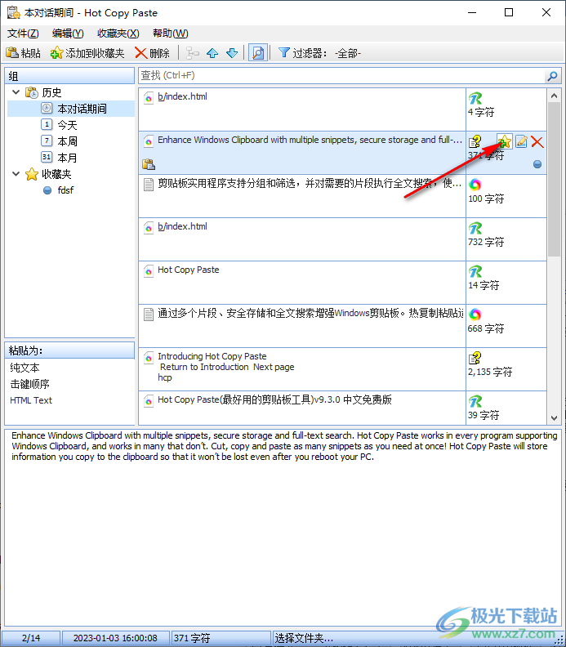The height and width of the screenshot is (647, 566).
Task: Select the 收藏夹 group in the tree
Action: (48, 174)
